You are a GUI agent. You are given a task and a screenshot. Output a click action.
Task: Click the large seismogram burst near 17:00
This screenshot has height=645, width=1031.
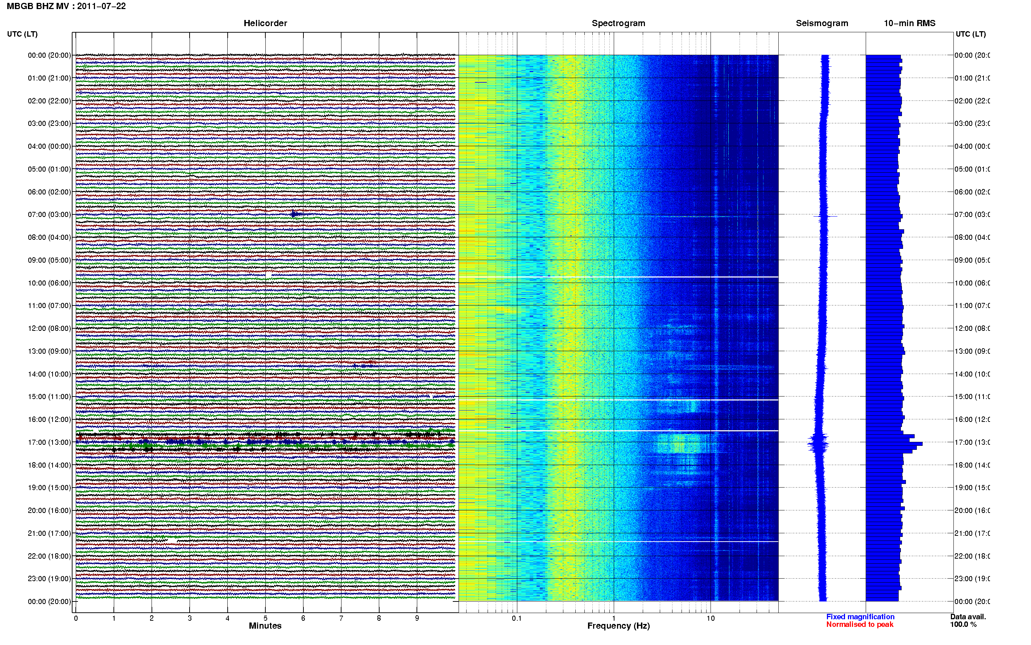click(x=818, y=444)
